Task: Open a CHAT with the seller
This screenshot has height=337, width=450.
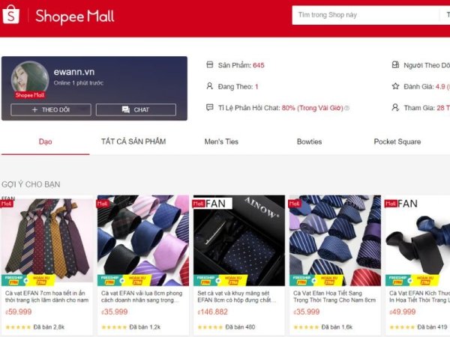Action: [136, 110]
